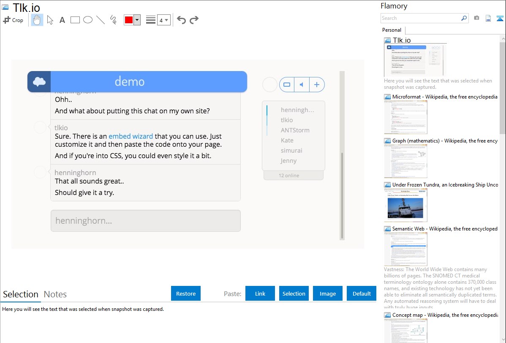Redo the last edit
The width and height of the screenshot is (506, 343).
194,20
